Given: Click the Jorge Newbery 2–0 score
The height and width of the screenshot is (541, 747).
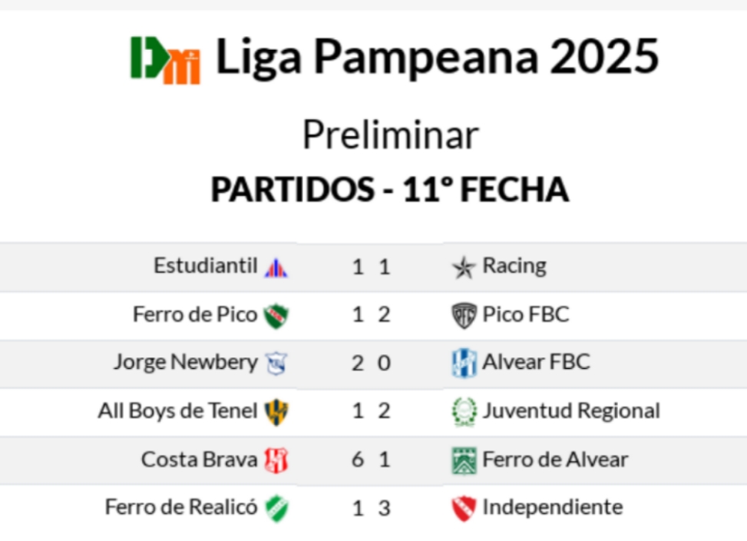Looking at the screenshot, I should 372,363.
